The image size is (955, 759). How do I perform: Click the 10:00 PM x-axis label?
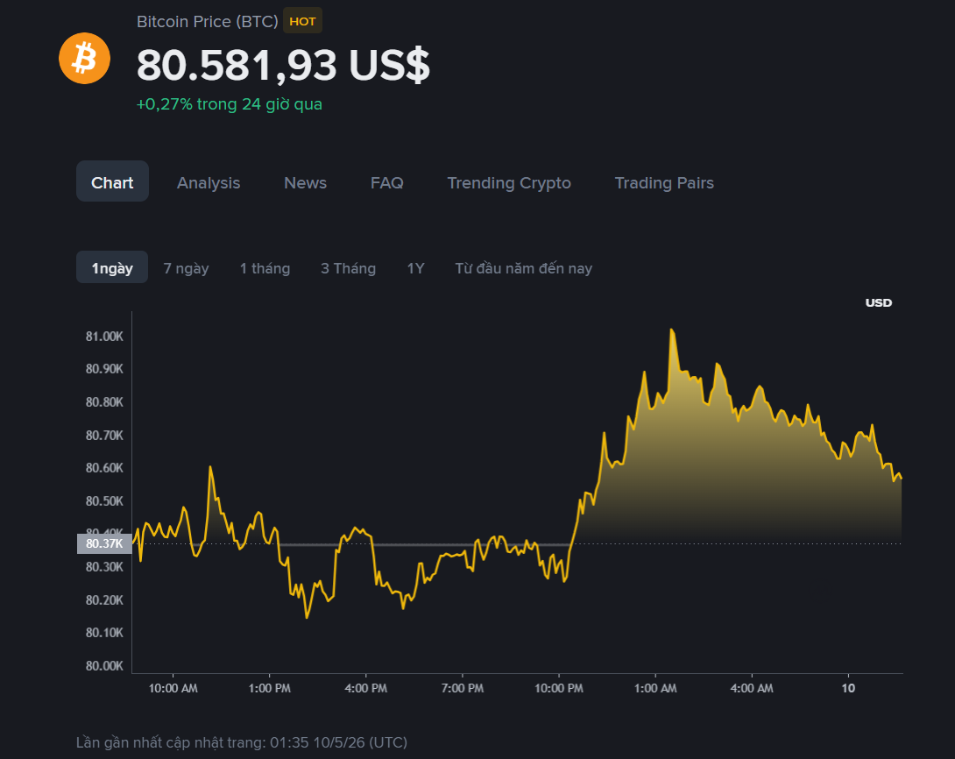(558, 688)
